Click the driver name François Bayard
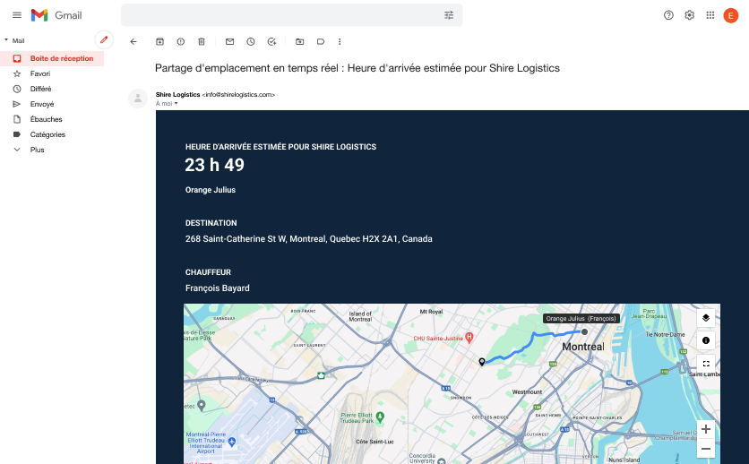This screenshot has height=464, width=749. click(218, 288)
